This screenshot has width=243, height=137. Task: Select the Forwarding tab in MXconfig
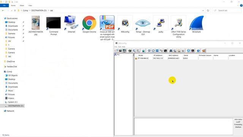238,124
